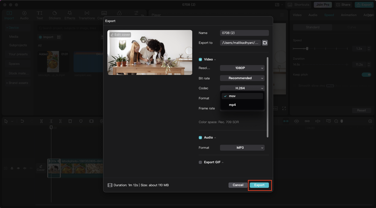376x208 pixels.
Task: Uncheck the Audio export checkbox
Action: 200,137
